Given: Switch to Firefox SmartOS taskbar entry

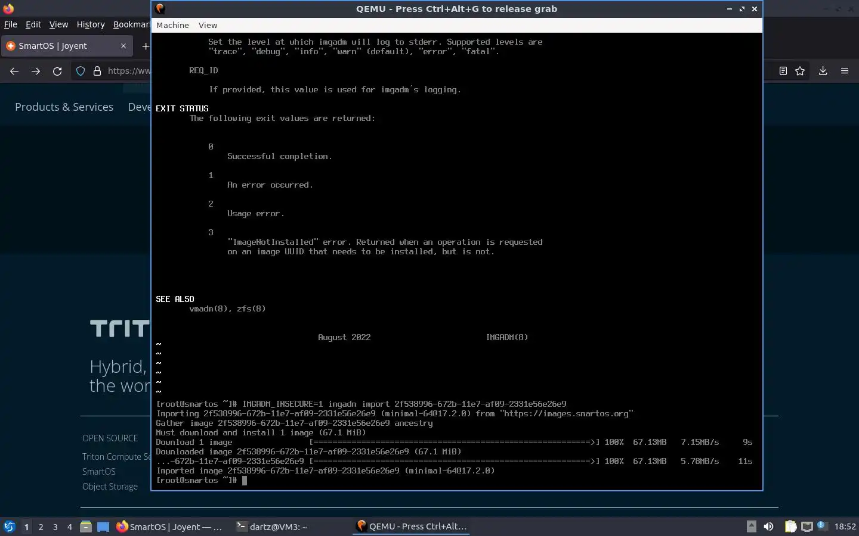Looking at the screenshot, I should point(170,526).
